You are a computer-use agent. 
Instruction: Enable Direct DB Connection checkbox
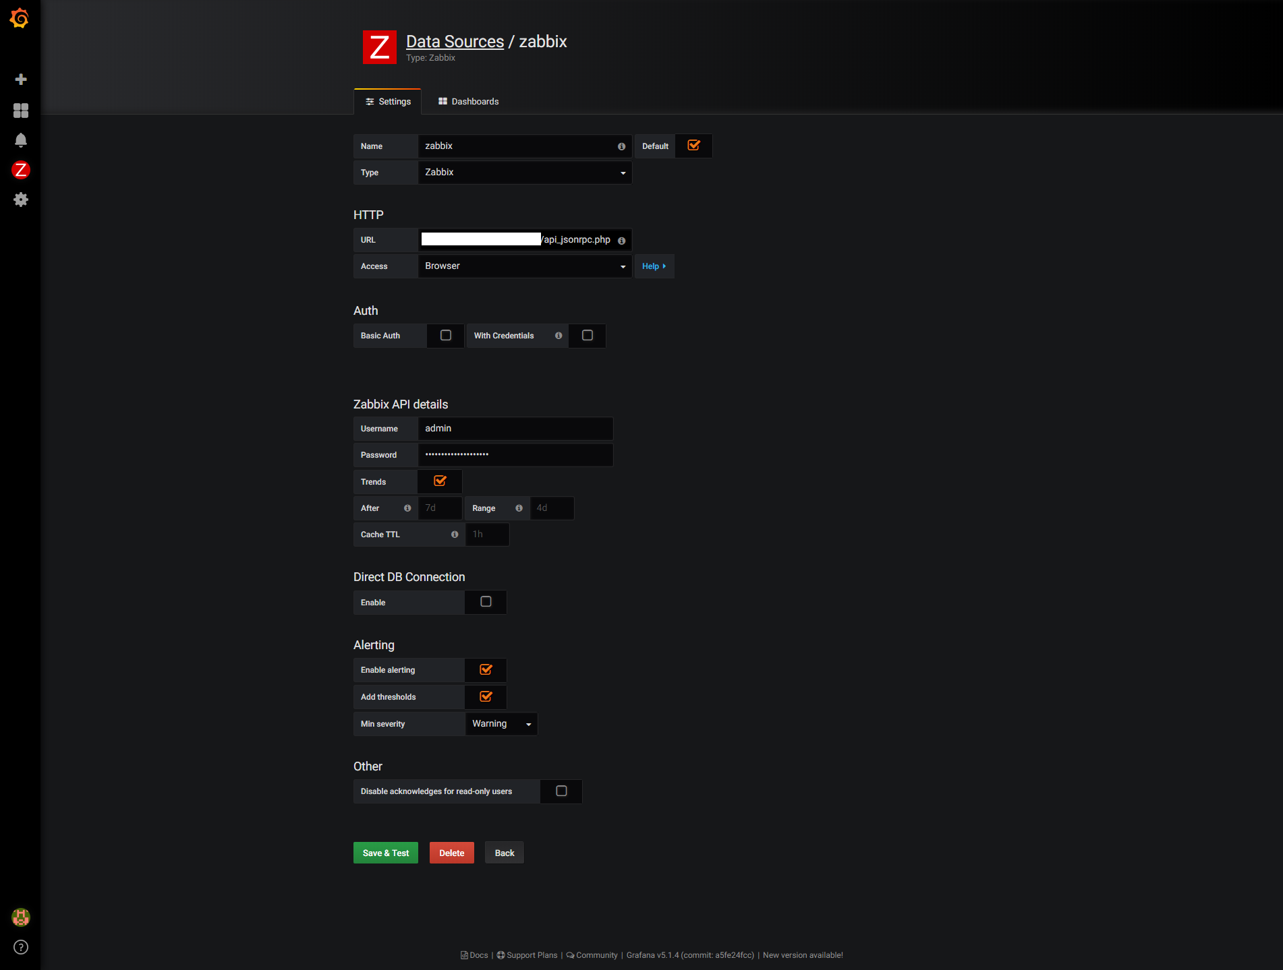click(486, 601)
